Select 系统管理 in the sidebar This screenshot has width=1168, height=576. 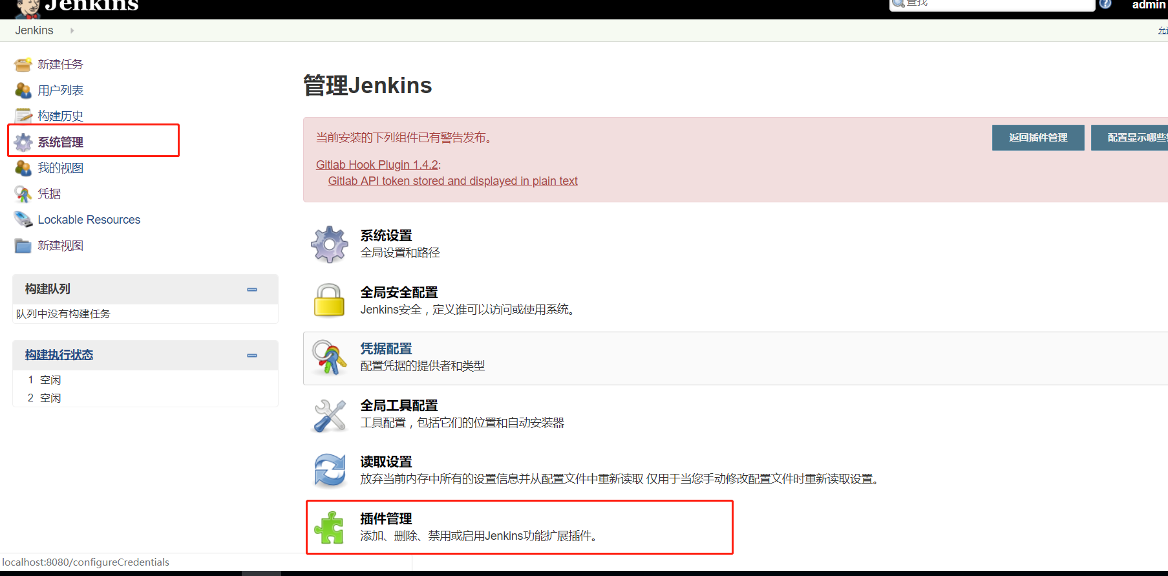click(x=60, y=142)
